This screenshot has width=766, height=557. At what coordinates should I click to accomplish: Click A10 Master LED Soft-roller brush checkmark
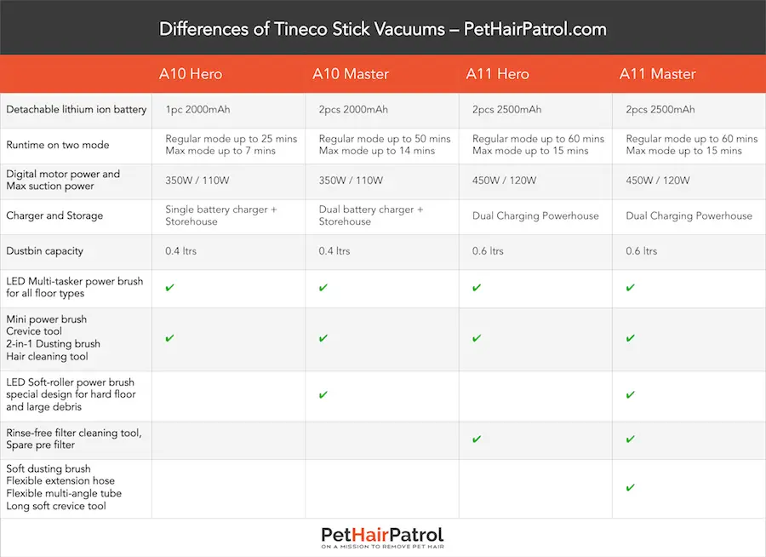click(x=323, y=394)
